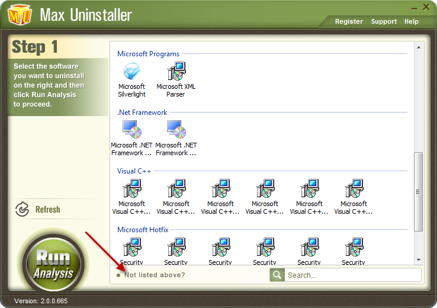
Task: Open the Help menu item
Action: (412, 21)
